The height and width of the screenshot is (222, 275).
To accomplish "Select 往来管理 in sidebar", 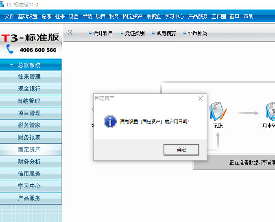I will tap(31, 77).
